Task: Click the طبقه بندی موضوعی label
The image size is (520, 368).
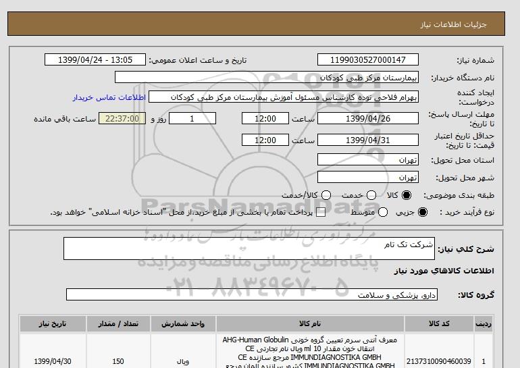Action: point(459,195)
